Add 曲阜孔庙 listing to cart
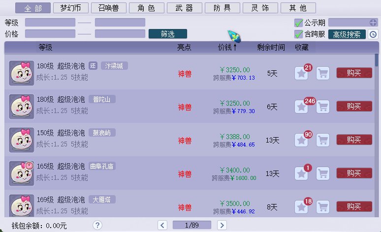Image resolution: width=381 pixels, height=232 pixels. coord(323,174)
